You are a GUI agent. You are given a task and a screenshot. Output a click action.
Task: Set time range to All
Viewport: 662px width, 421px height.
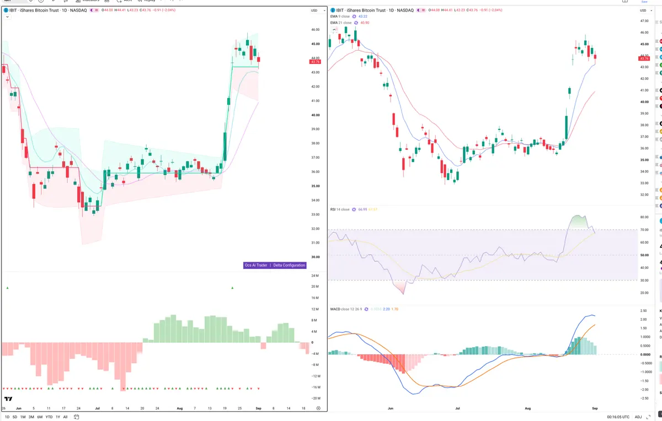tap(65, 417)
